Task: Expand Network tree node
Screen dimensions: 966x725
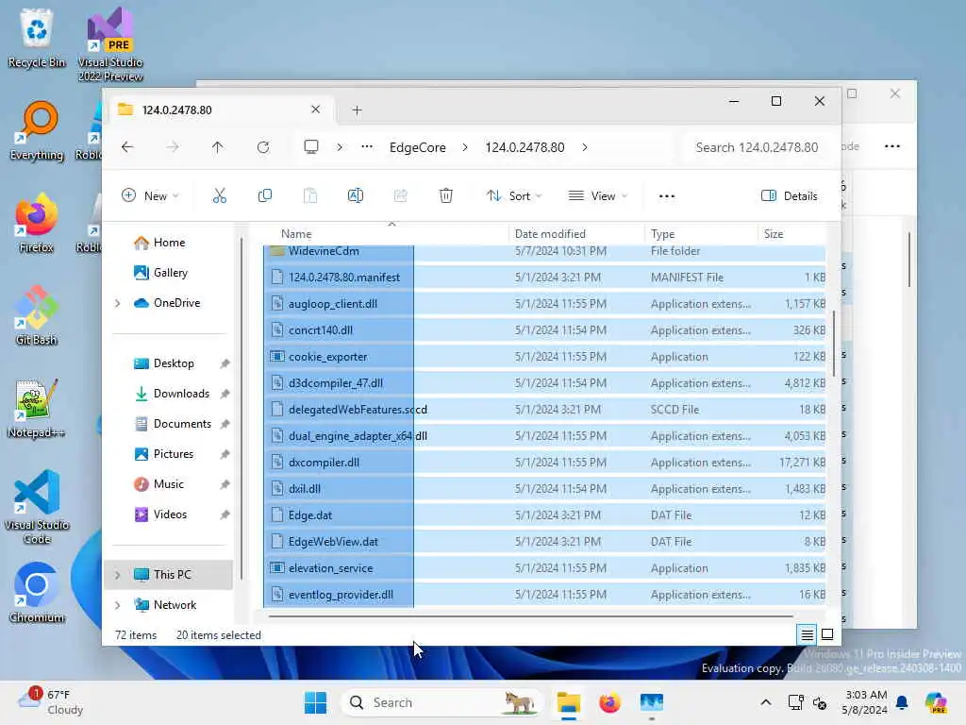Action: pos(118,605)
